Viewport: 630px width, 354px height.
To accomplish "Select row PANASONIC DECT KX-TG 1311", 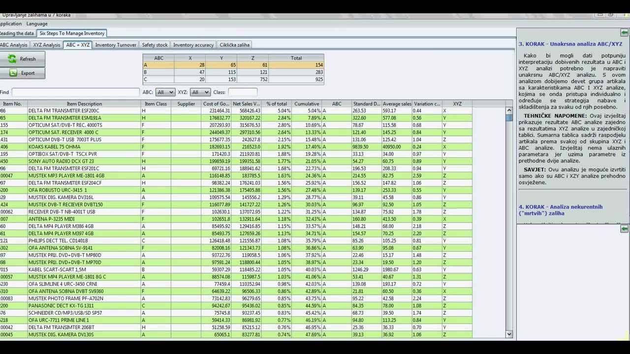I will [236, 305].
